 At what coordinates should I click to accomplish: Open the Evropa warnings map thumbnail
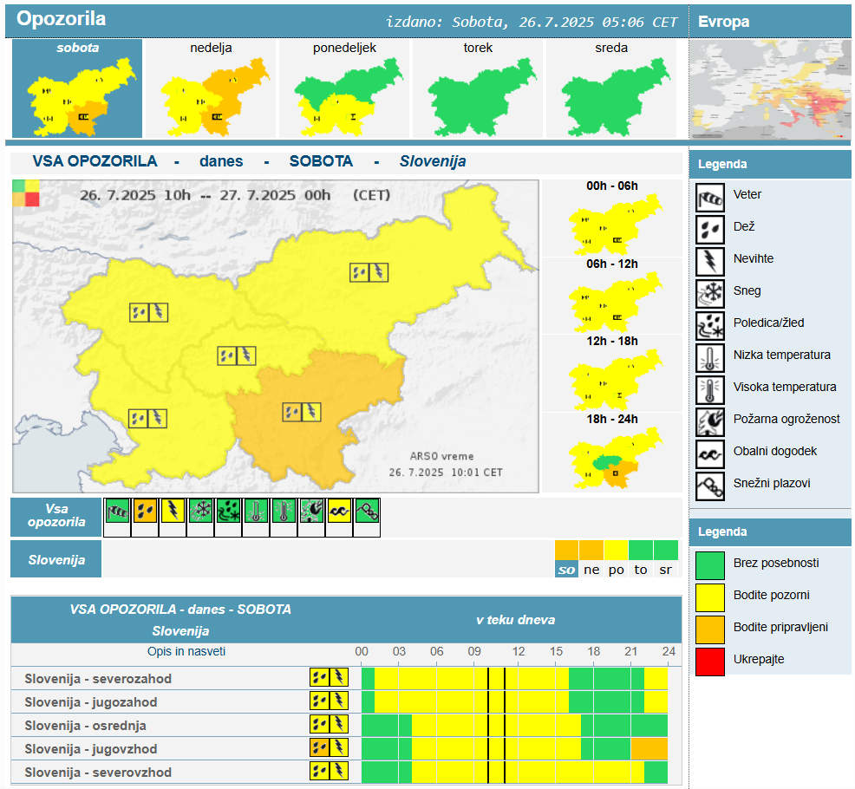click(770, 90)
